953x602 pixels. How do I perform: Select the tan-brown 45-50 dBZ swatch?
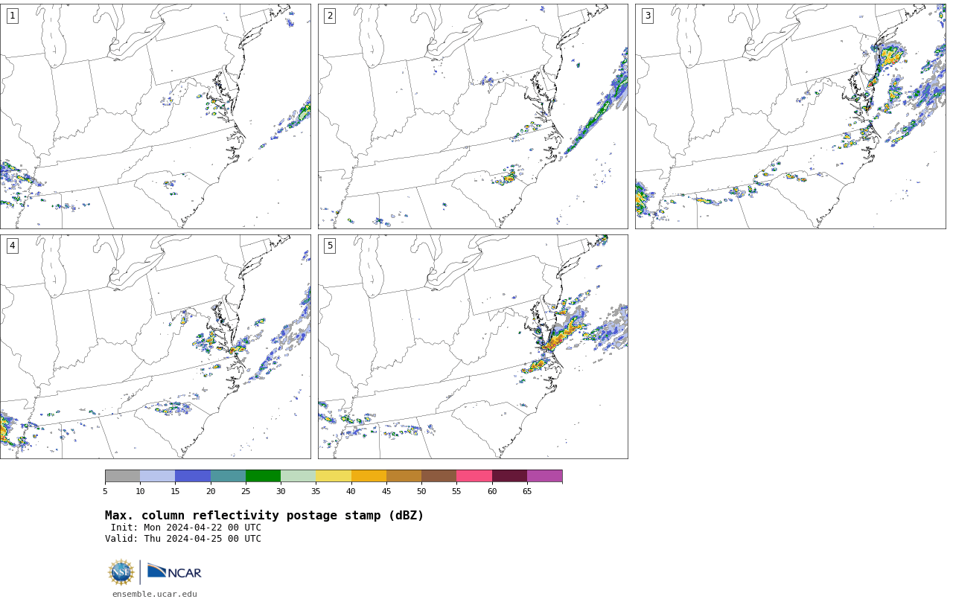coord(404,476)
